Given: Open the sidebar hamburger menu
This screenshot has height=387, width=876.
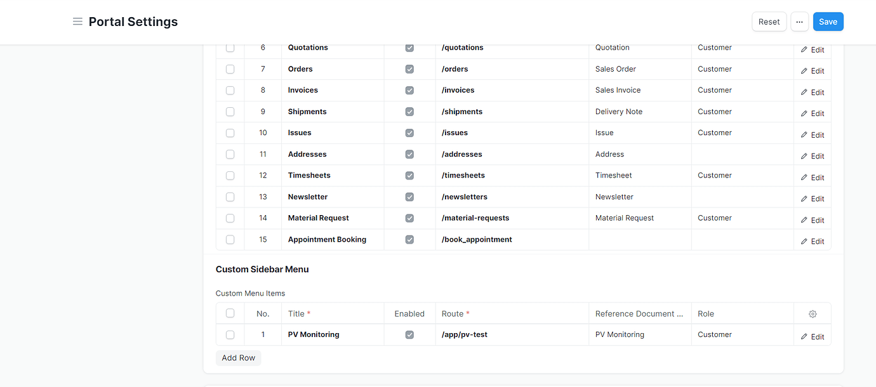Looking at the screenshot, I should (x=77, y=21).
